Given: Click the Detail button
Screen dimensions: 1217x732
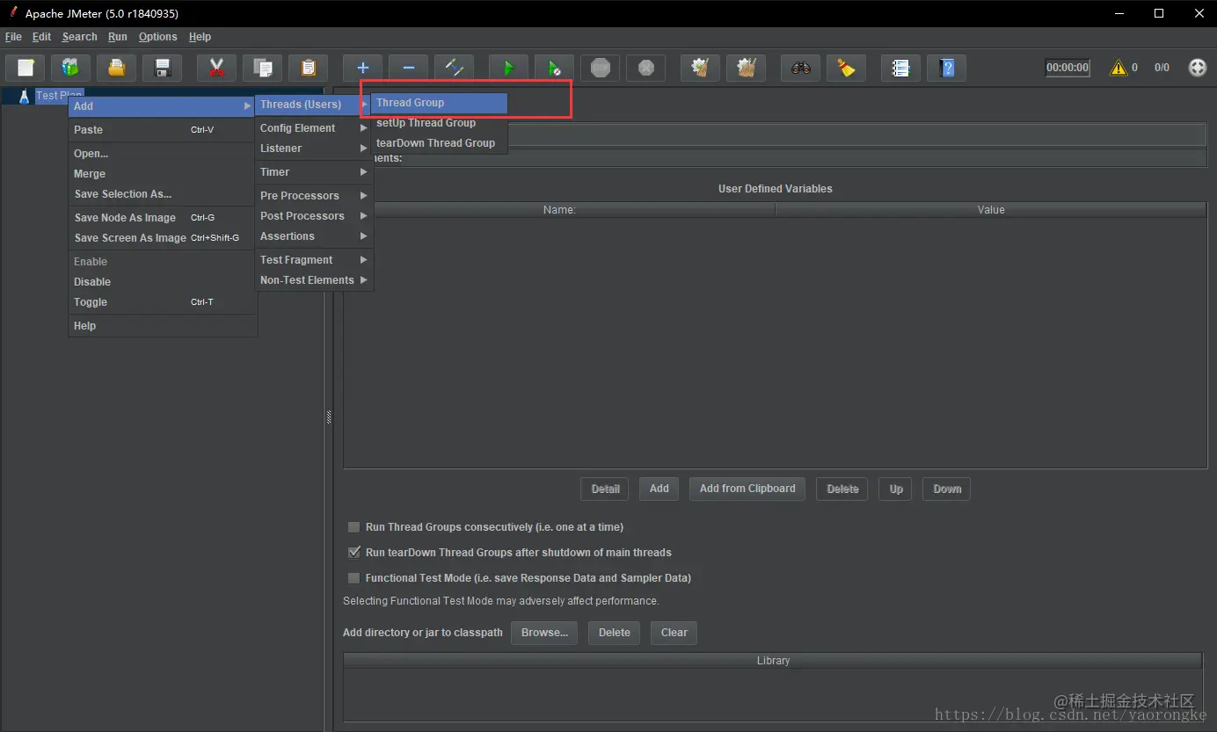Looking at the screenshot, I should pyautogui.click(x=605, y=489).
